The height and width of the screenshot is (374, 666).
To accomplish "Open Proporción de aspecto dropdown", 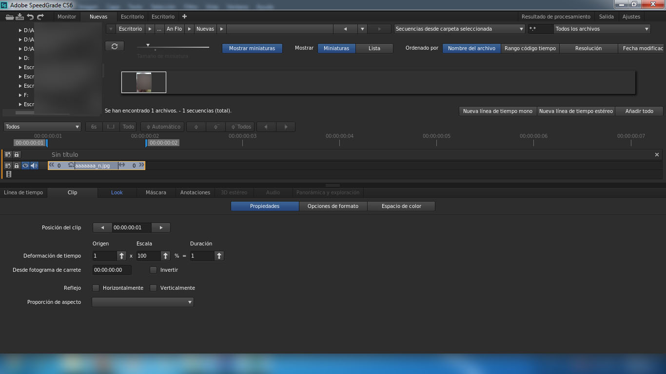I will (143, 302).
